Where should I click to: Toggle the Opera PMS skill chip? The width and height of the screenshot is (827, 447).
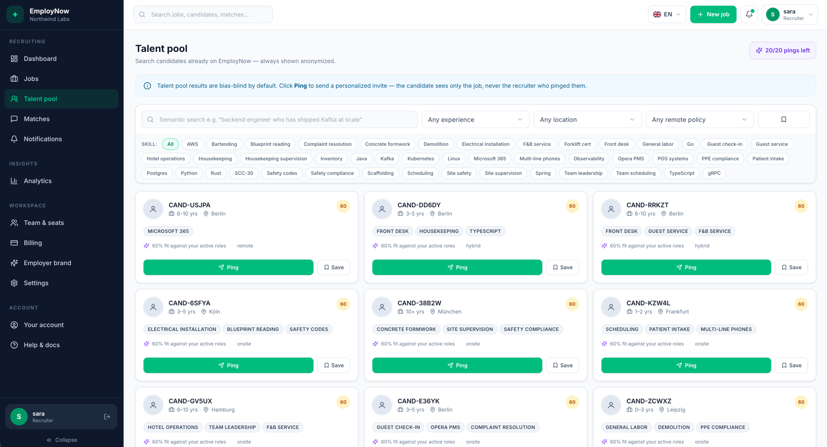pyautogui.click(x=631, y=159)
